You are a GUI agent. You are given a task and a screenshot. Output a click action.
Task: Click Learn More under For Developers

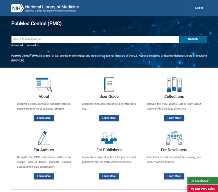174,176
